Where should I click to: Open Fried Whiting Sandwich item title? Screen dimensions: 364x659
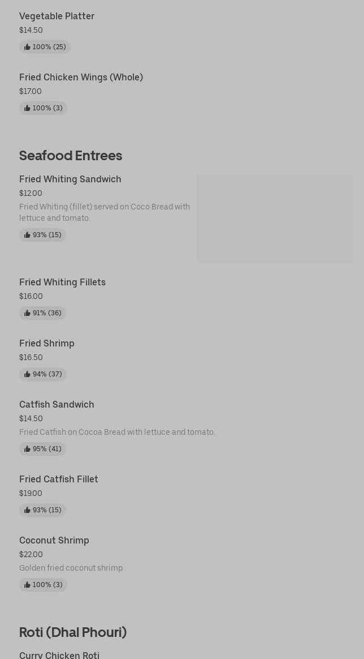tap(70, 179)
